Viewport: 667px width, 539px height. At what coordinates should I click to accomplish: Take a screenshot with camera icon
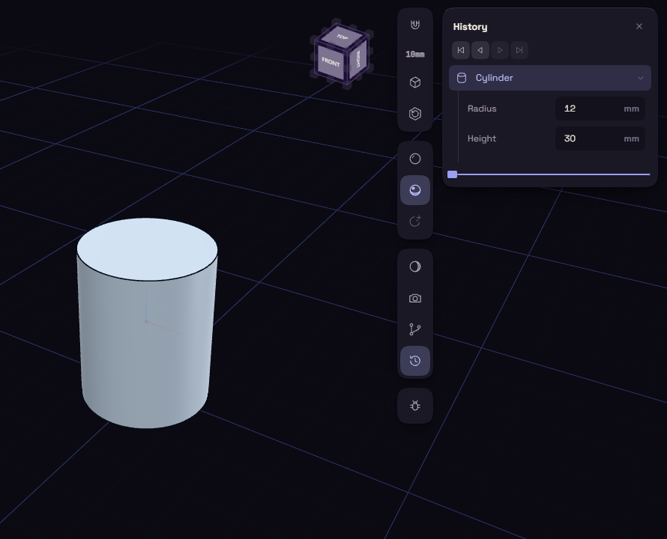point(415,298)
